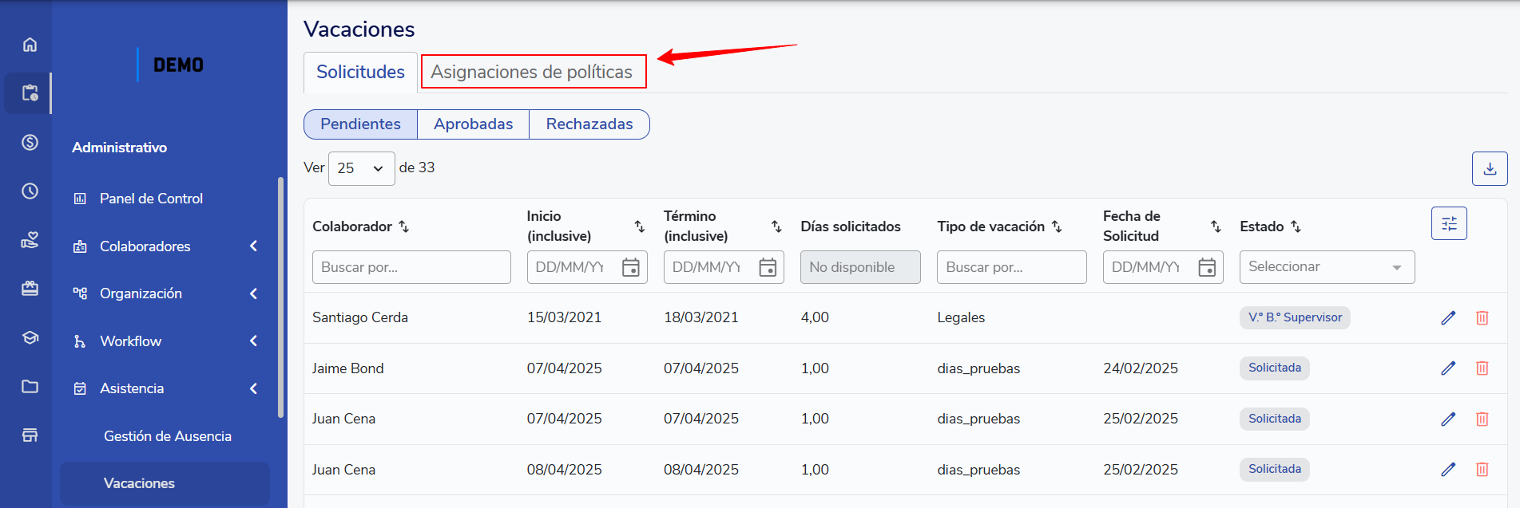
Task: Go to Gestión de Ausencia
Action: coord(167,436)
